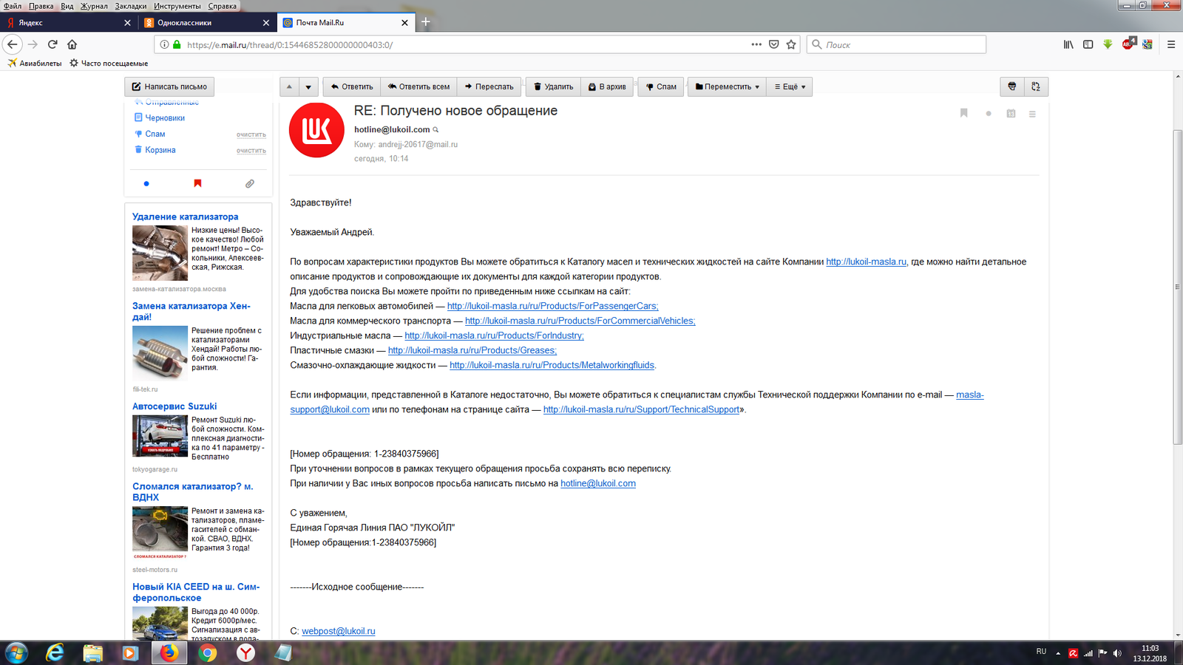Screen dimensions: 1183x665
Task: Bookmark this page with star icon
Action: tap(791, 44)
